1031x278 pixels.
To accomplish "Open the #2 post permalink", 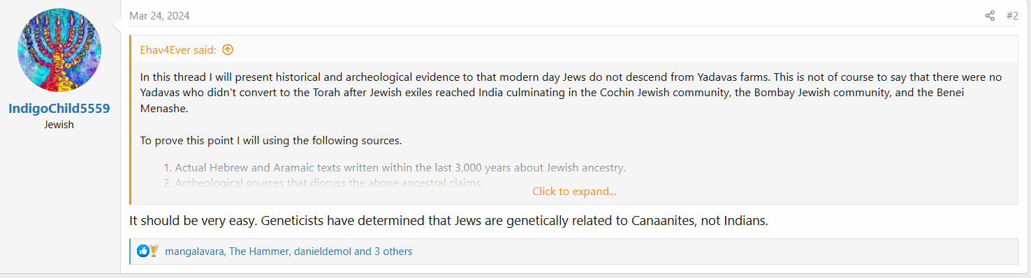I will point(1012,15).
